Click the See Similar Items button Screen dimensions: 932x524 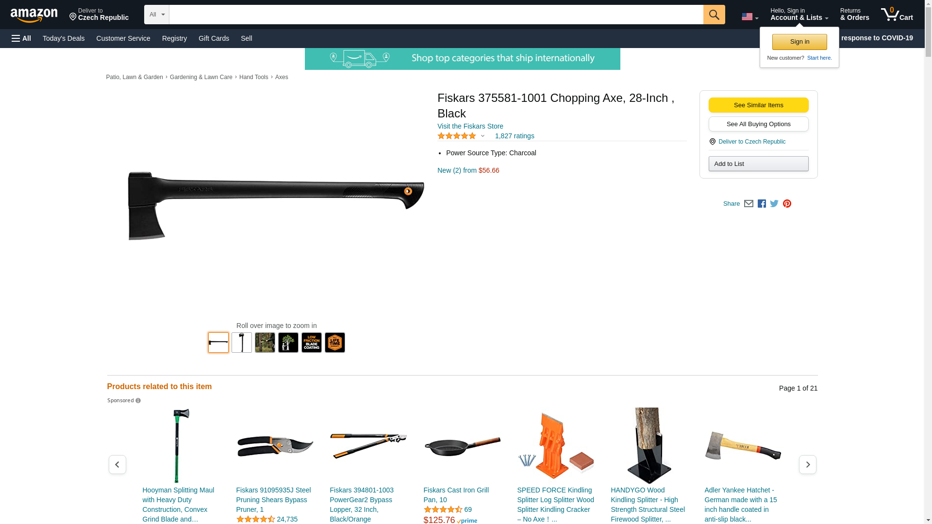758,105
